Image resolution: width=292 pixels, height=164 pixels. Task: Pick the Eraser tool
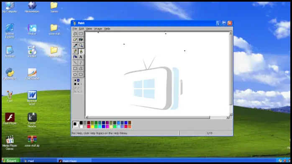(x=75, y=39)
